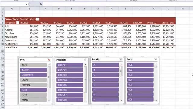
Task: Select zone 006 in Zona slicer
Action: point(140,90)
